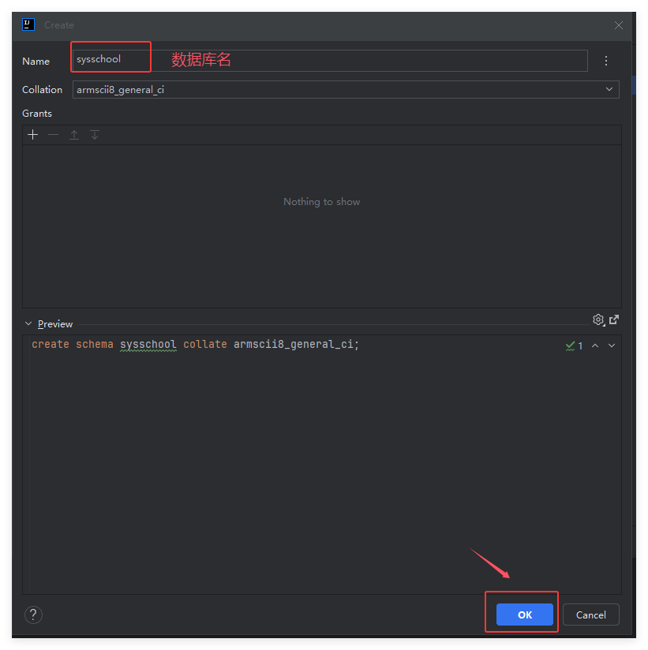Click the Collation label
The width and height of the screenshot is (648, 650).
coord(42,90)
